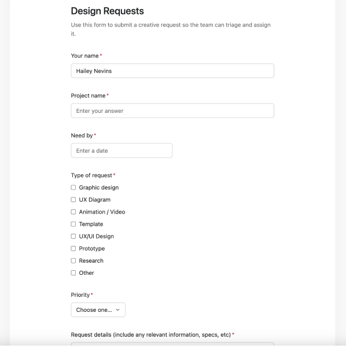Click the Template label text
This screenshot has height=346, width=346.
pos(91,224)
